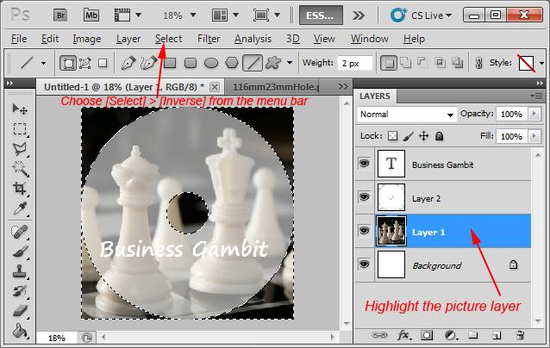Activate the Crop tool
Viewport: 550px width, 348px height.
tap(20, 190)
